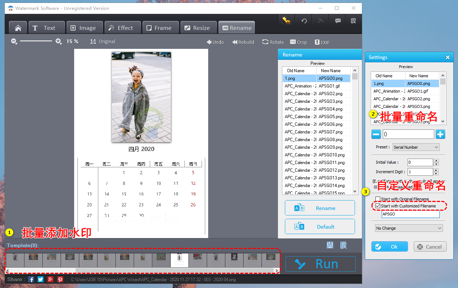Click Settings preview down scroll arrow

pyautogui.click(x=443, y=121)
